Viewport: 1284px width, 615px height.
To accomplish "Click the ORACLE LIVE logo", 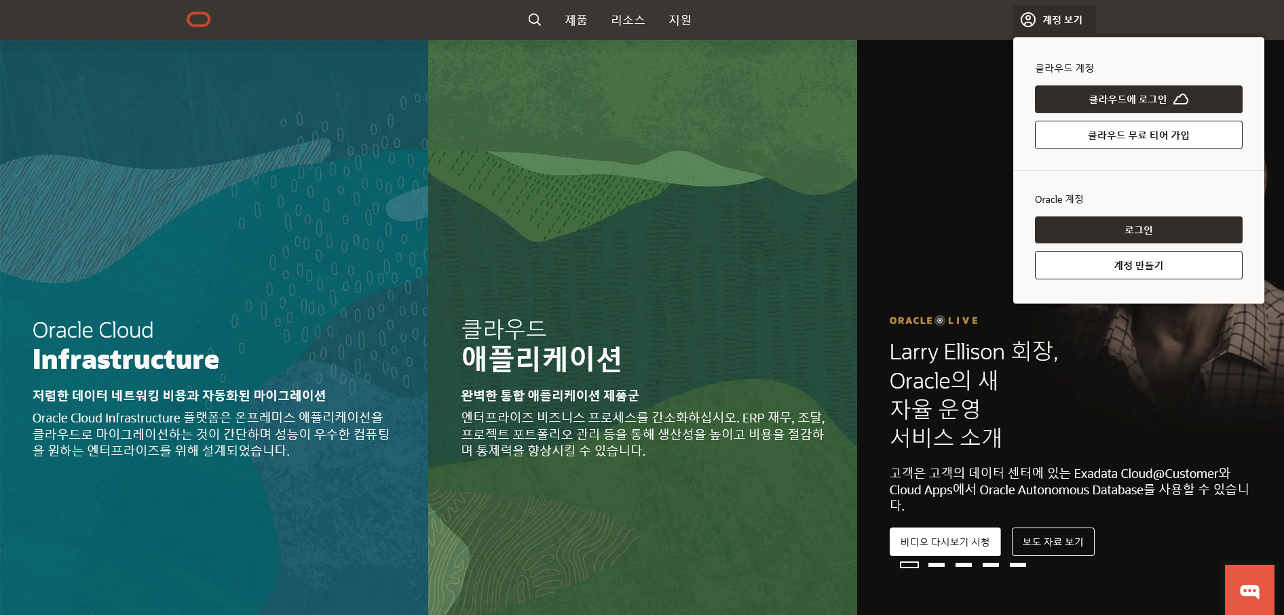I will 934,321.
